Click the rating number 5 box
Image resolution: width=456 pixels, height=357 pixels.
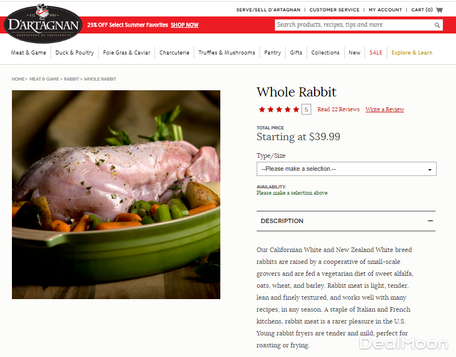coord(306,110)
